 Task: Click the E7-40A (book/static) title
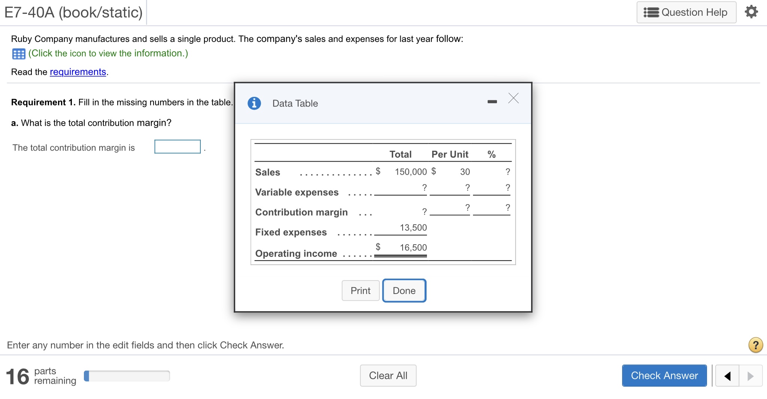72,12
